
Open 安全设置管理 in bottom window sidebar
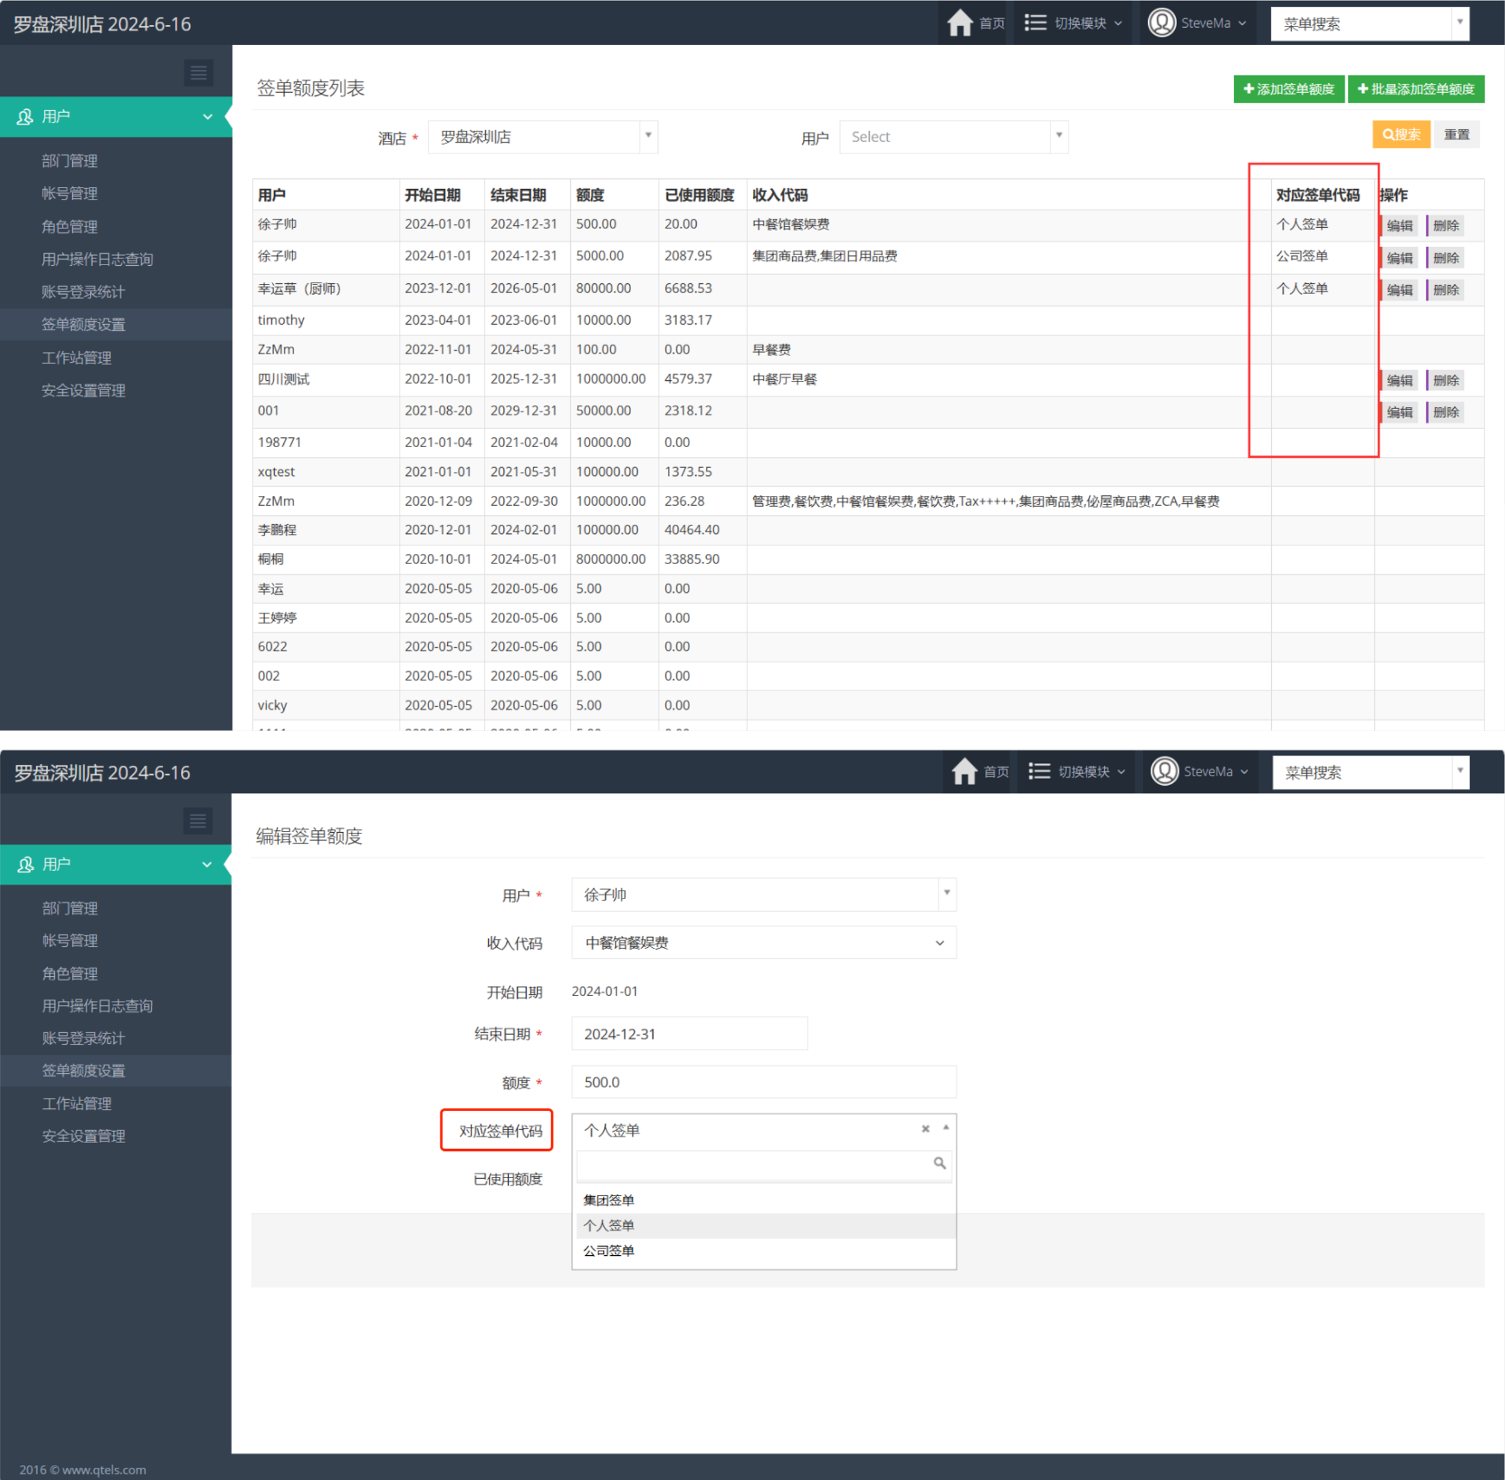point(83,1136)
